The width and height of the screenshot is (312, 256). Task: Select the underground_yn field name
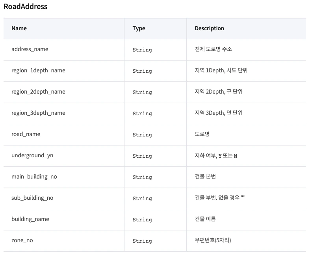[x=32, y=156]
